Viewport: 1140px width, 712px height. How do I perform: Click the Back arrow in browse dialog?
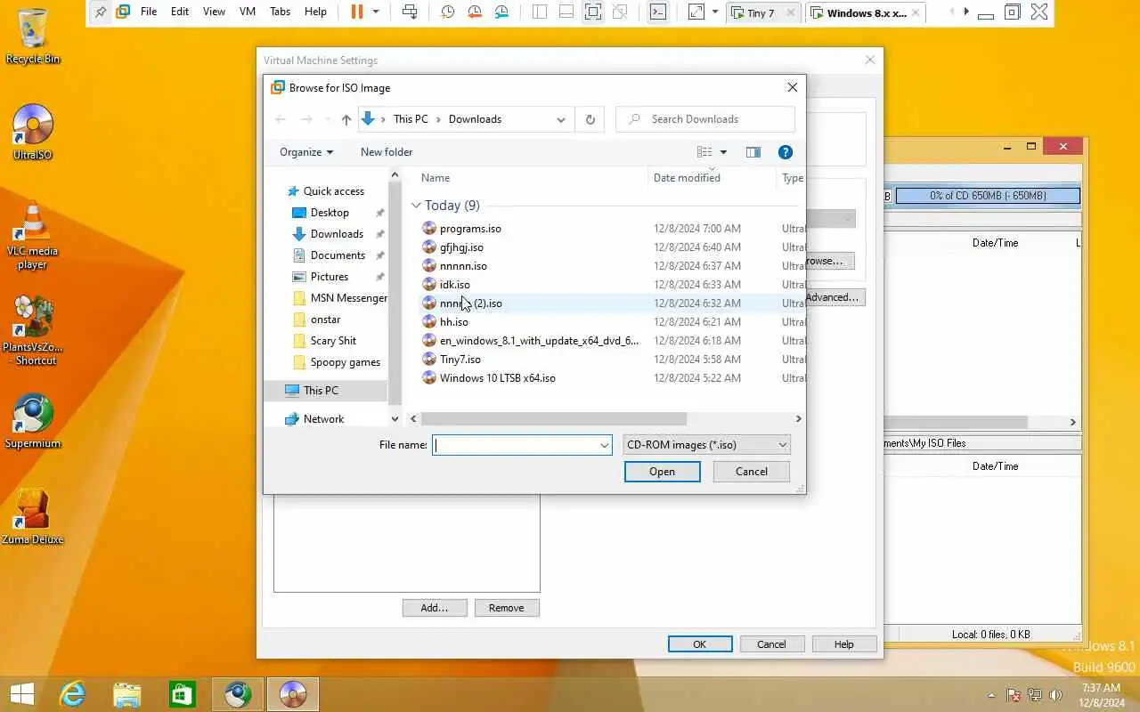(x=281, y=119)
